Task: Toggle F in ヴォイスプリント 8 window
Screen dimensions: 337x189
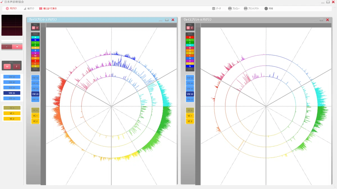Action: click(192, 28)
